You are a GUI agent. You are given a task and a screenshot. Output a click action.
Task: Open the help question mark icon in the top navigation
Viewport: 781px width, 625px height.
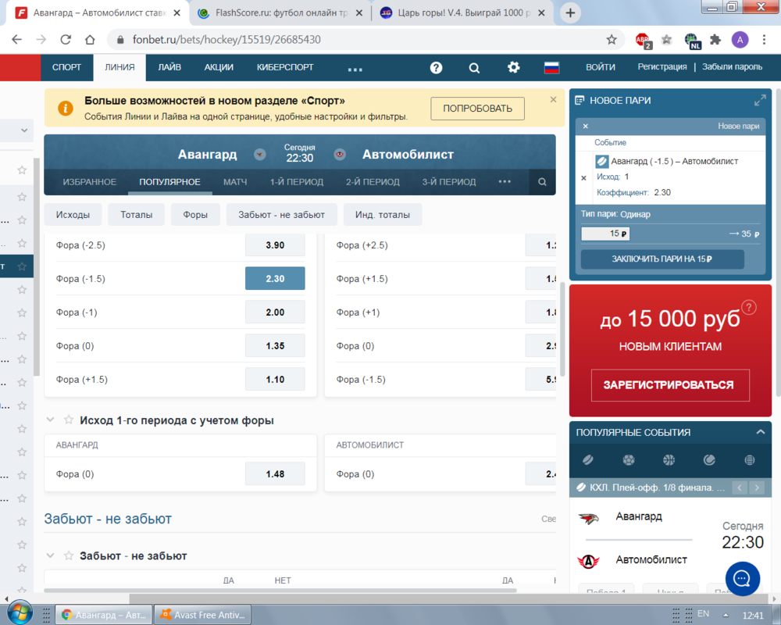[x=436, y=68]
